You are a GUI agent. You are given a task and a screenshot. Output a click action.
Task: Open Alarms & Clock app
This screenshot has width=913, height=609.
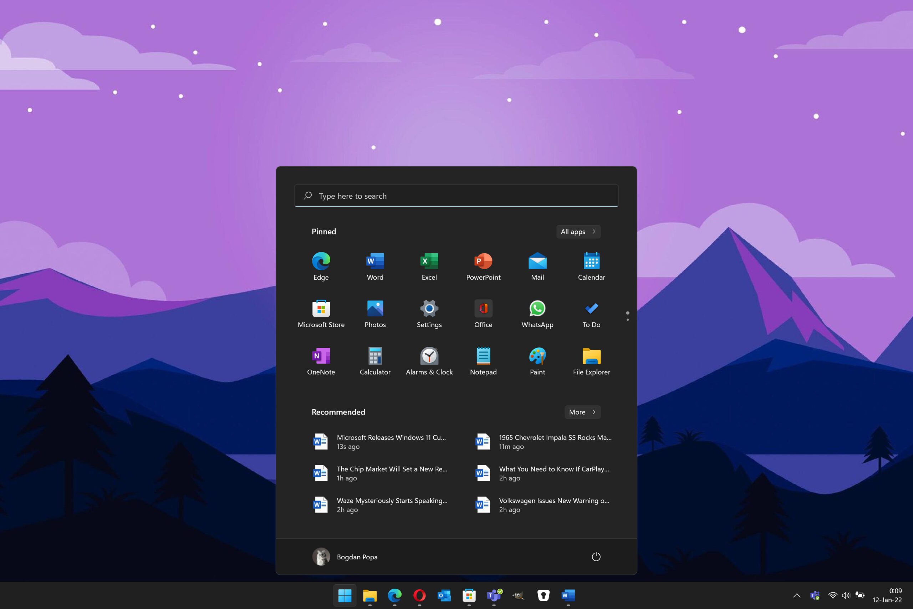click(429, 361)
